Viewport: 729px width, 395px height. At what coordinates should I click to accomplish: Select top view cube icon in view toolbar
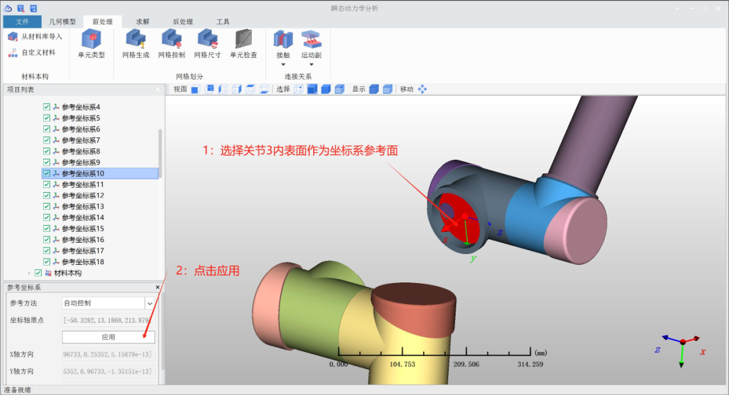250,89
